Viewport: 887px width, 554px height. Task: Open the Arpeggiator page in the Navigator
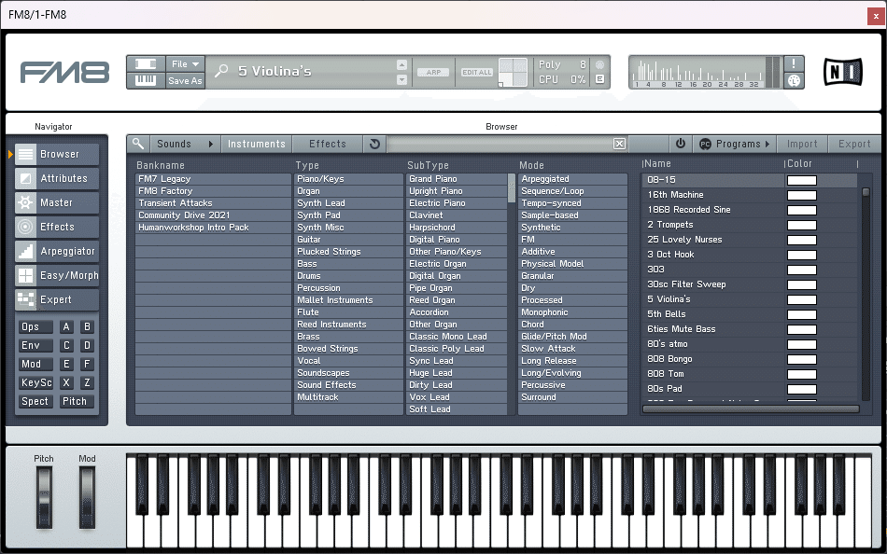[x=57, y=252]
